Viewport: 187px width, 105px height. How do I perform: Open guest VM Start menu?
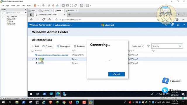click(x=31, y=94)
